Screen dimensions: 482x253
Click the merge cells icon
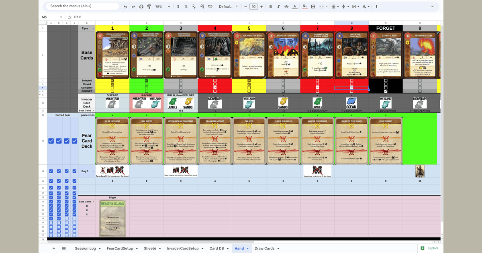pos(322,6)
